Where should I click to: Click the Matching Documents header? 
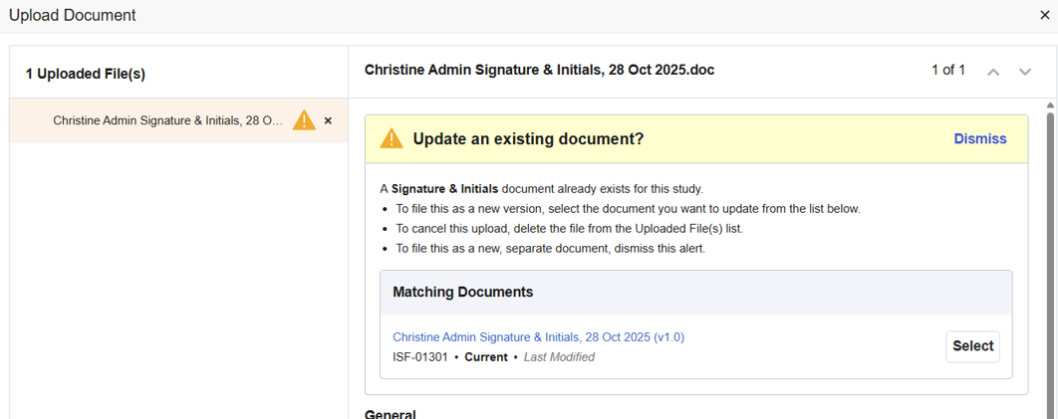pos(462,293)
